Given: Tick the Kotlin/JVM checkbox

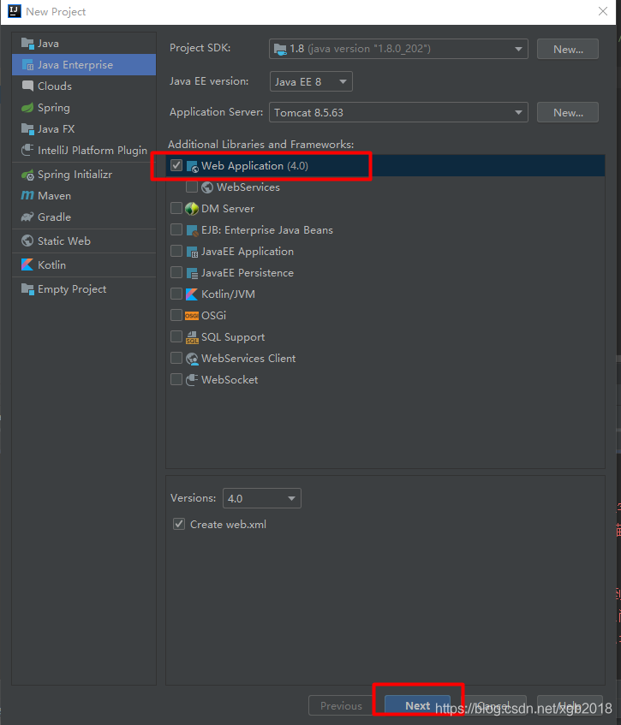Looking at the screenshot, I should 176,294.
